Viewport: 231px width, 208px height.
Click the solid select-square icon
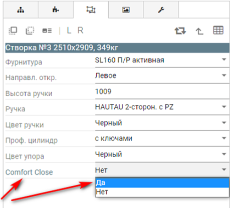click(13, 30)
